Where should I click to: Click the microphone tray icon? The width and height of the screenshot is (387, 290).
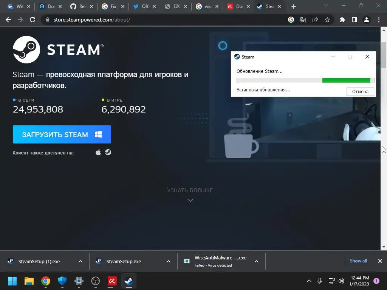click(320, 281)
